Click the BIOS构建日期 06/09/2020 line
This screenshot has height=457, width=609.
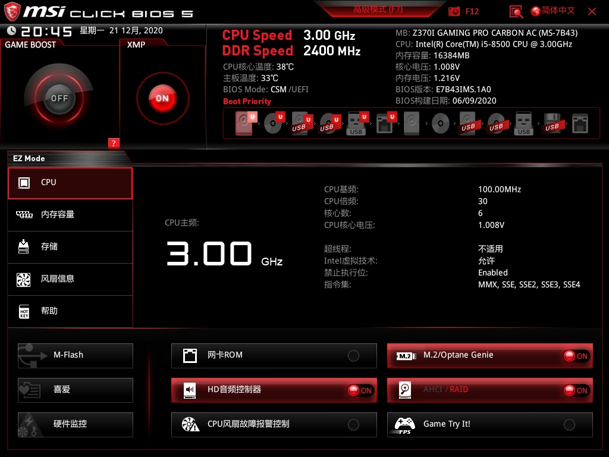(446, 101)
